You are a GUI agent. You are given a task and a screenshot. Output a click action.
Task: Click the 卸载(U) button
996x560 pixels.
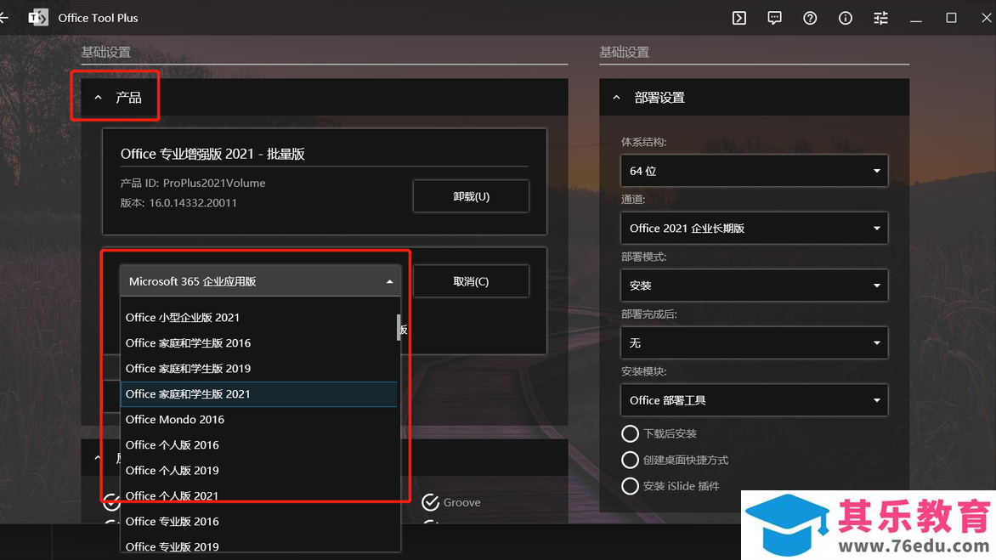[x=471, y=196]
